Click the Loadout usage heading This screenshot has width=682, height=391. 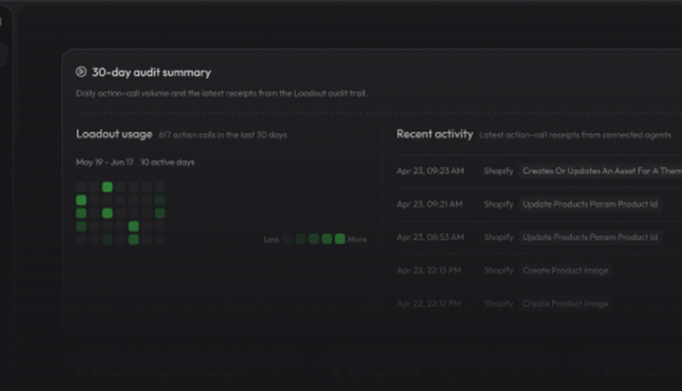tap(114, 134)
